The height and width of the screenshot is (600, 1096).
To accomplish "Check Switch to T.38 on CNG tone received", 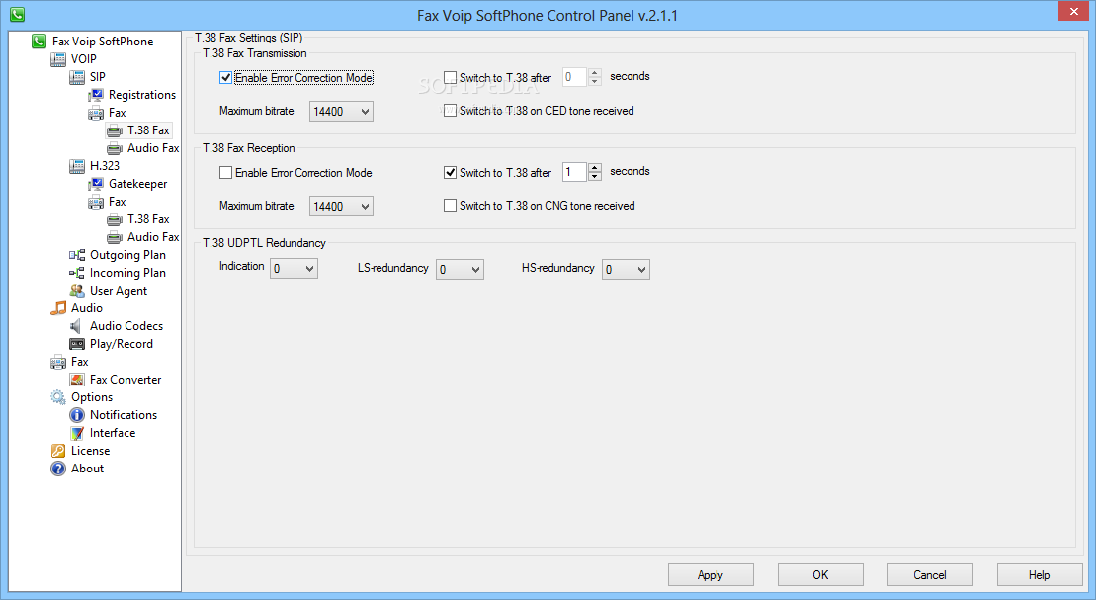I will (x=450, y=206).
